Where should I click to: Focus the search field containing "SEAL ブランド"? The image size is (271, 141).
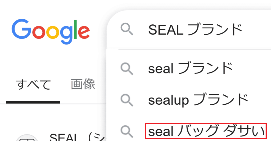coord(195,30)
